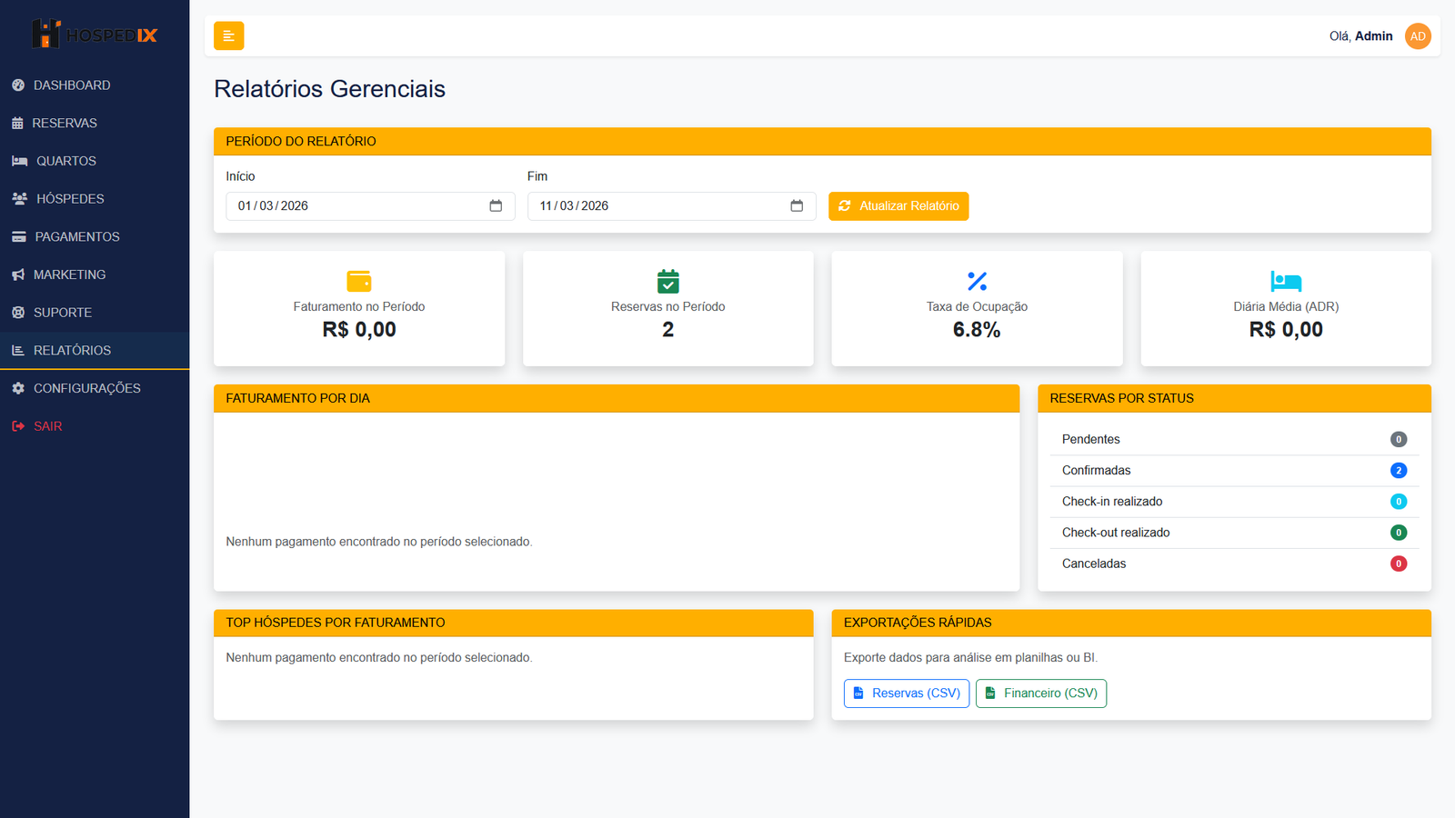Download Reservas CSV export

[906, 693]
